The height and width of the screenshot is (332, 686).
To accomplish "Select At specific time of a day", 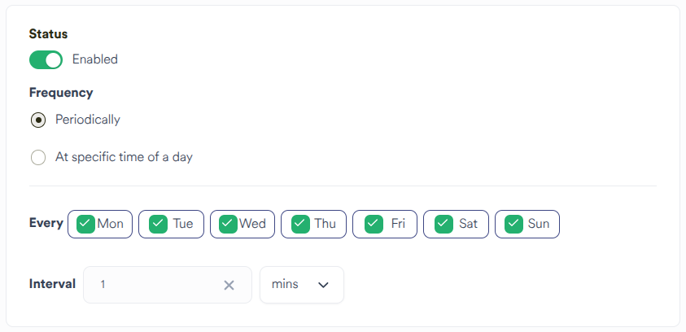I will coord(38,158).
